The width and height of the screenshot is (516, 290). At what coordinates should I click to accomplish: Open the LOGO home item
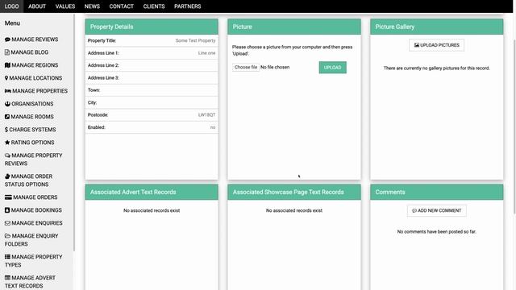coord(11,6)
